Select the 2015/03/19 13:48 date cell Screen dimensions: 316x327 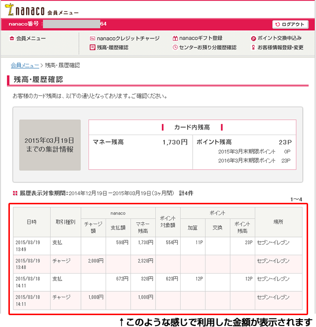coord(32,264)
